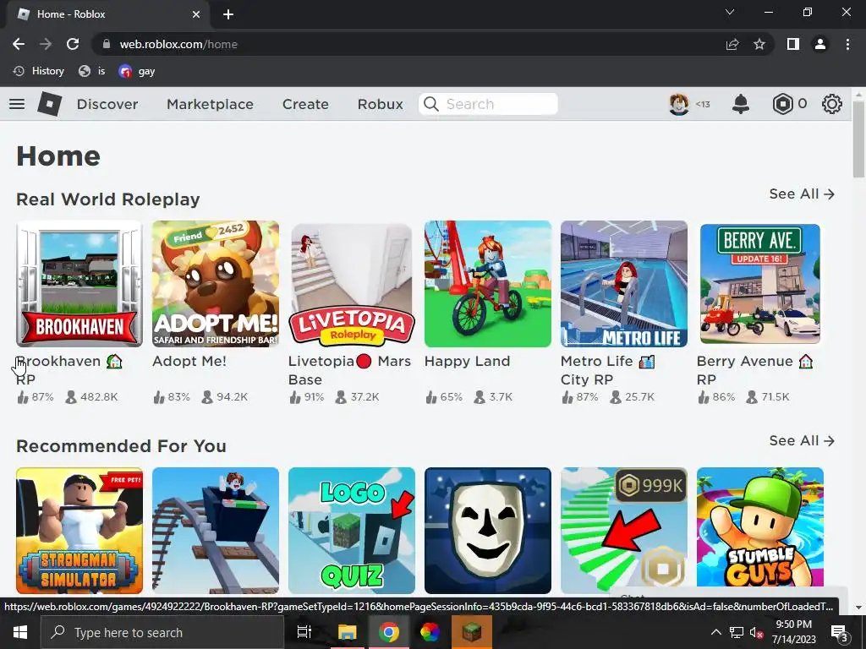The image size is (866, 649).
Task: Open File Explorer from taskbar
Action: 348,632
